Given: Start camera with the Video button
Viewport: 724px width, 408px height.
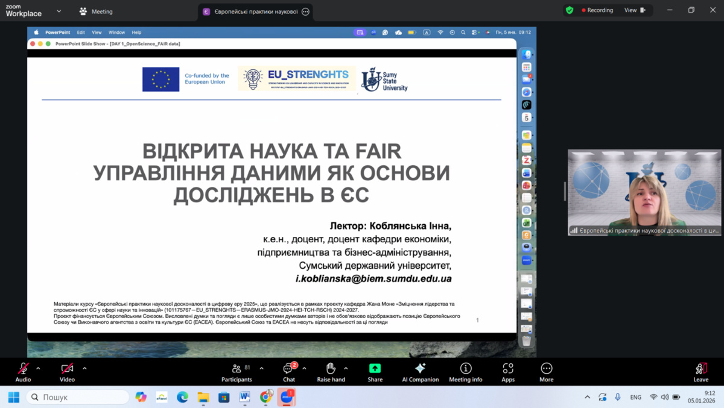Looking at the screenshot, I should [x=67, y=371].
